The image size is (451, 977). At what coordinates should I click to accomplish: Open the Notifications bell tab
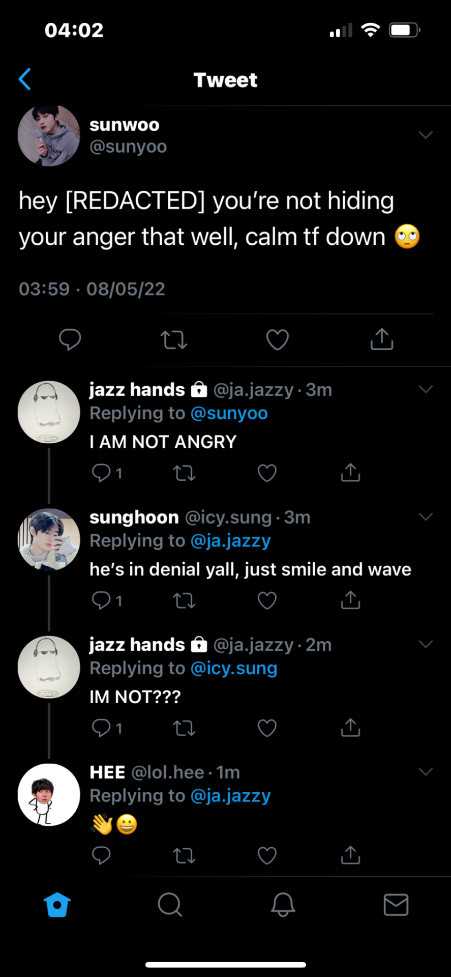click(283, 905)
